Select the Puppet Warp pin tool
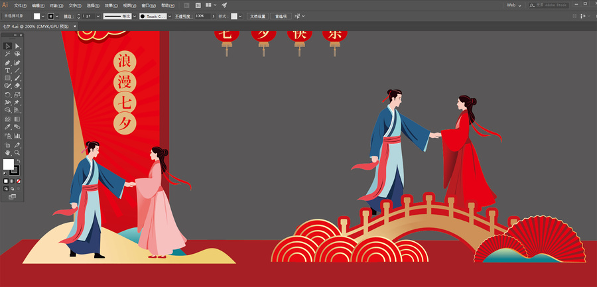 17,102
